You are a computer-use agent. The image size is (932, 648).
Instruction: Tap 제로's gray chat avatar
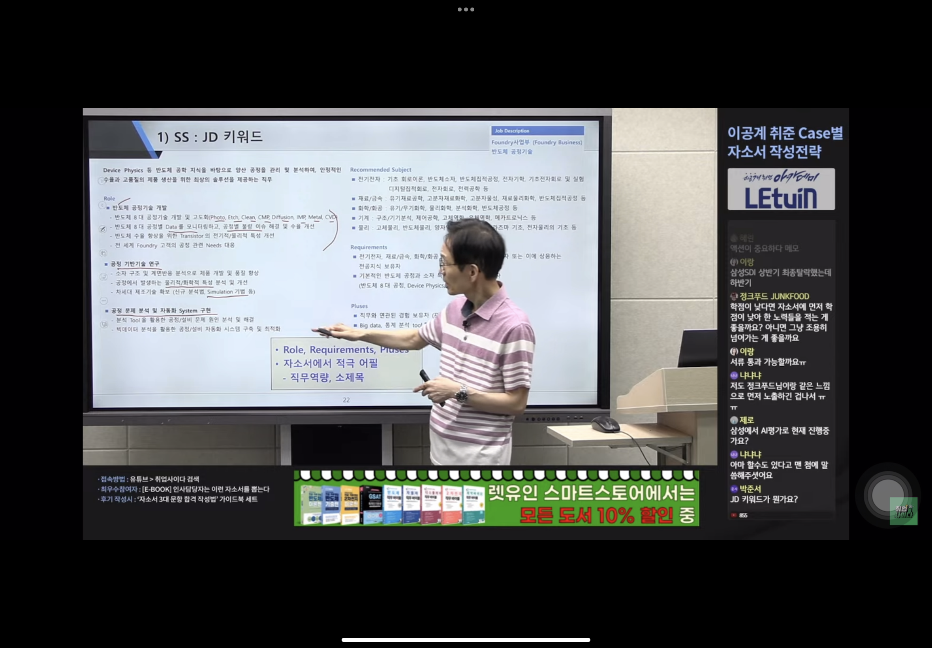(x=734, y=420)
